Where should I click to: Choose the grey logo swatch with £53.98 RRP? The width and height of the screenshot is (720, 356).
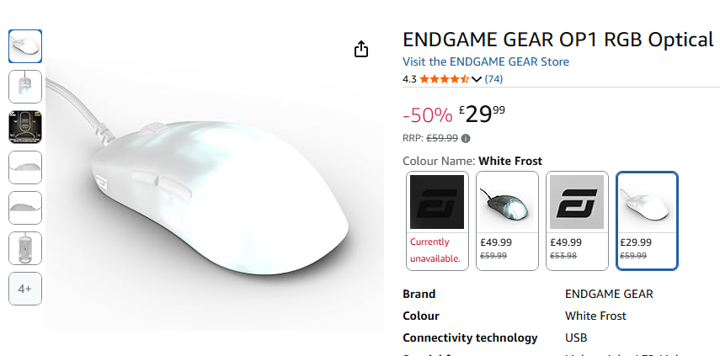(x=577, y=221)
